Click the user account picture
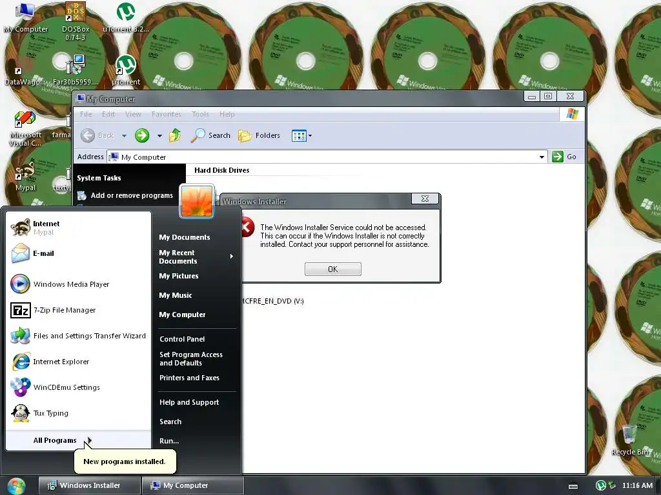Image resolution: width=661 pixels, height=495 pixels. 196,201
